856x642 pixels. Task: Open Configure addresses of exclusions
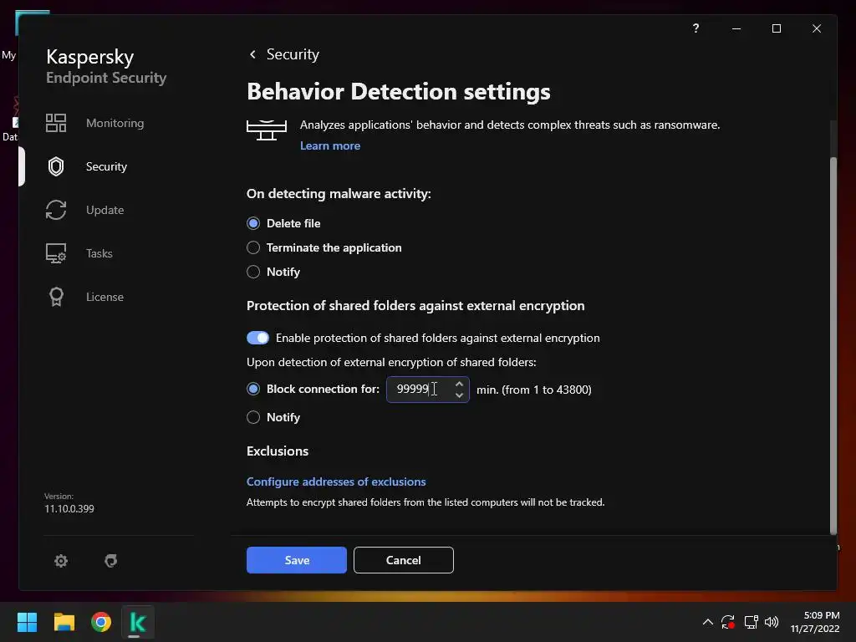point(336,481)
